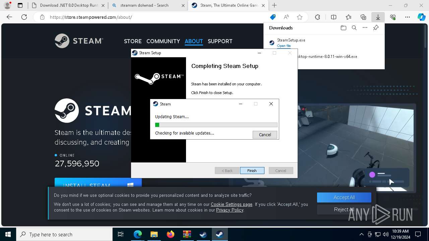Open the shopping tag icon in address bar
429x241 pixels.
tap(273, 17)
